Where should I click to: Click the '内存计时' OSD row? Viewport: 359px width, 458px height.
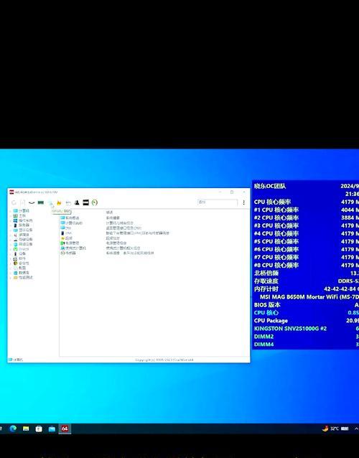click(306, 289)
